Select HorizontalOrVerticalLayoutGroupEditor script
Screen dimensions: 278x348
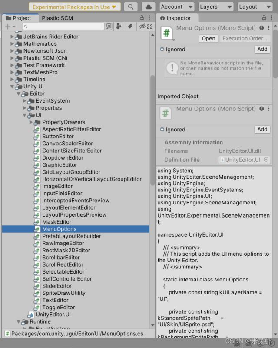pos(92,179)
